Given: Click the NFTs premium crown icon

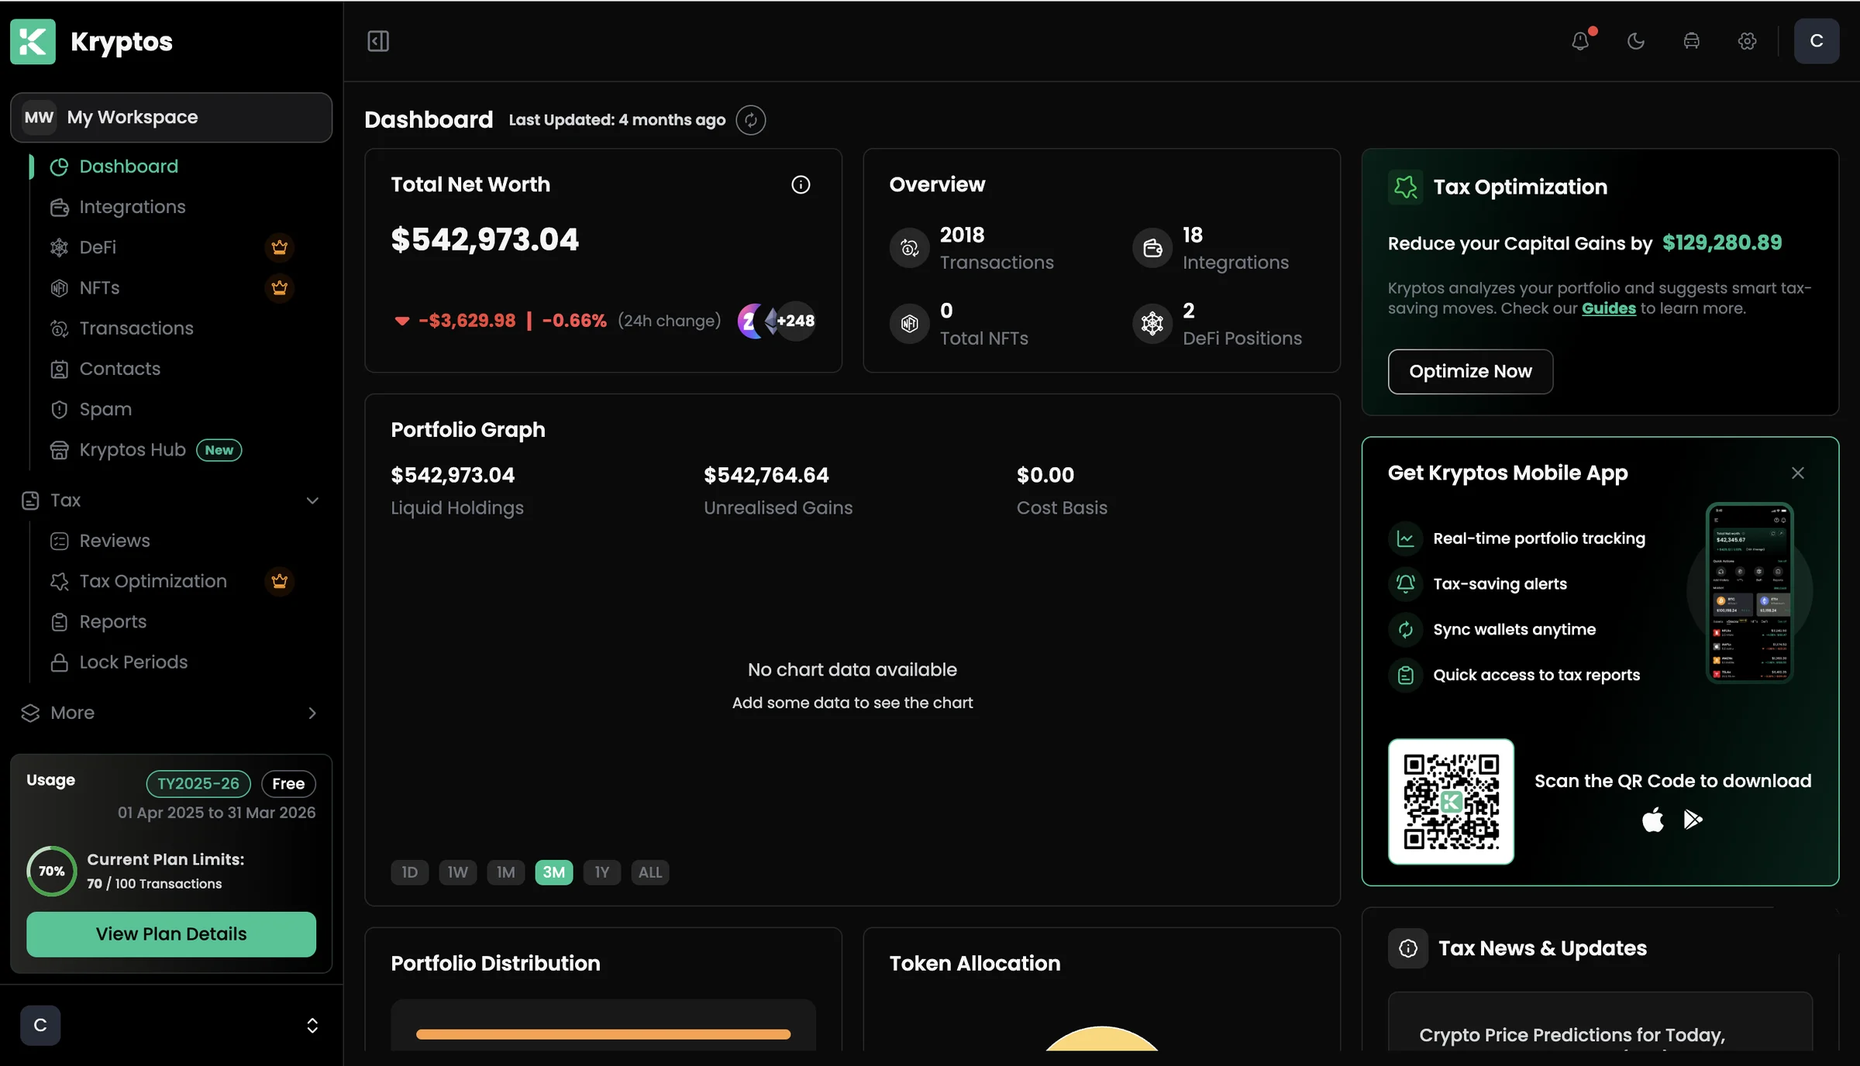Looking at the screenshot, I should (x=280, y=287).
